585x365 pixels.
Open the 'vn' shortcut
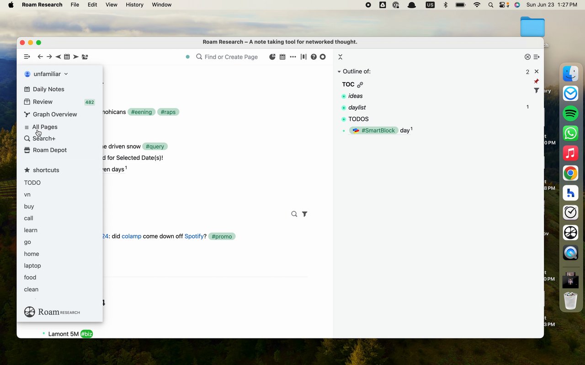[27, 194]
